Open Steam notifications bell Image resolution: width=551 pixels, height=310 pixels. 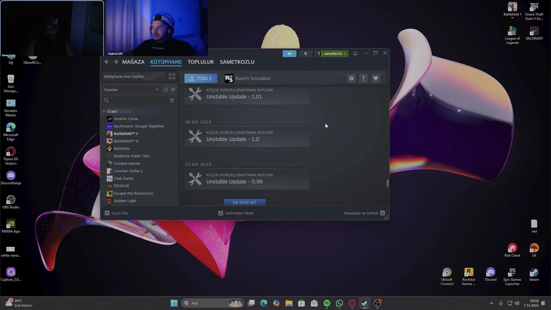pos(306,53)
